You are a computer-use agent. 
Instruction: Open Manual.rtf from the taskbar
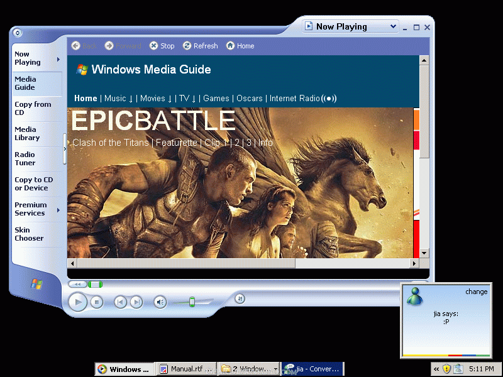pos(186,369)
